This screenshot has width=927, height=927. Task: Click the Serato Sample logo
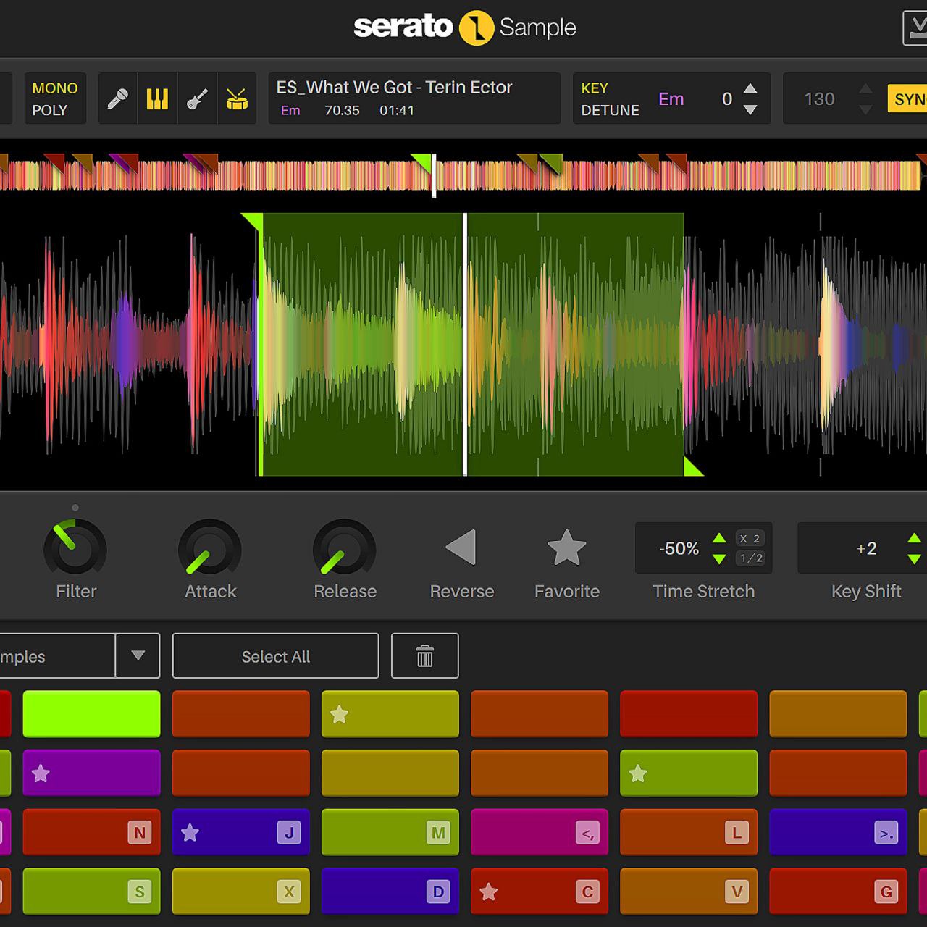click(465, 28)
